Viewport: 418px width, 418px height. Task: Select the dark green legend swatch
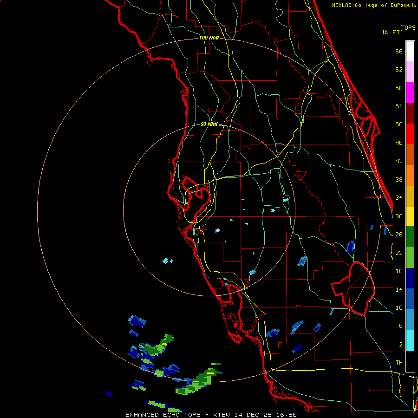click(x=410, y=236)
